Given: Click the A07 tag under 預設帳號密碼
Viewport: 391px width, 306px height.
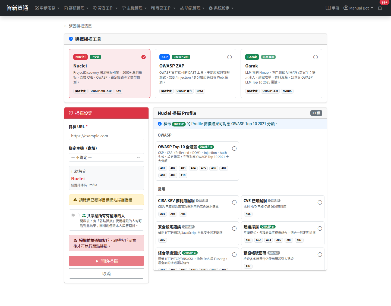Looking at the screenshot, I should [x=248, y=266].
